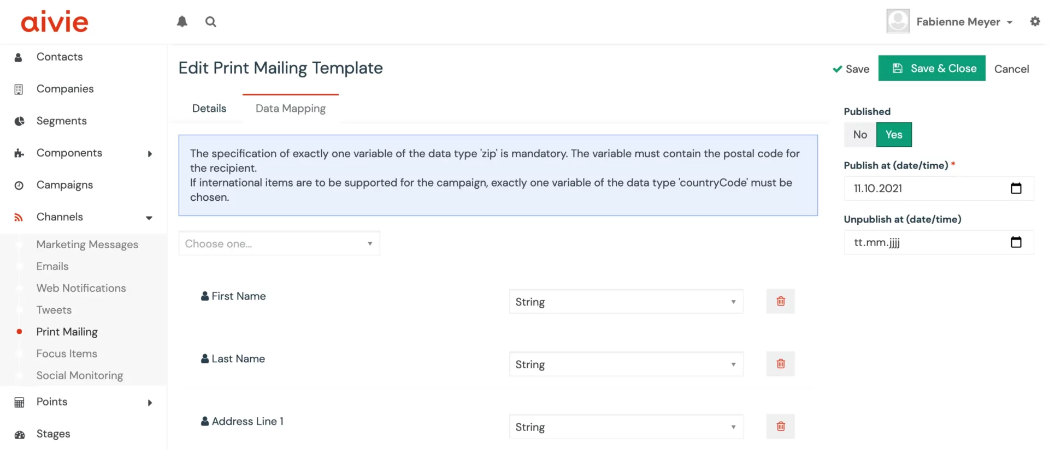Viewport: 1049px width, 449px height.
Task: Open the Focus Items channel
Action: coord(67,354)
